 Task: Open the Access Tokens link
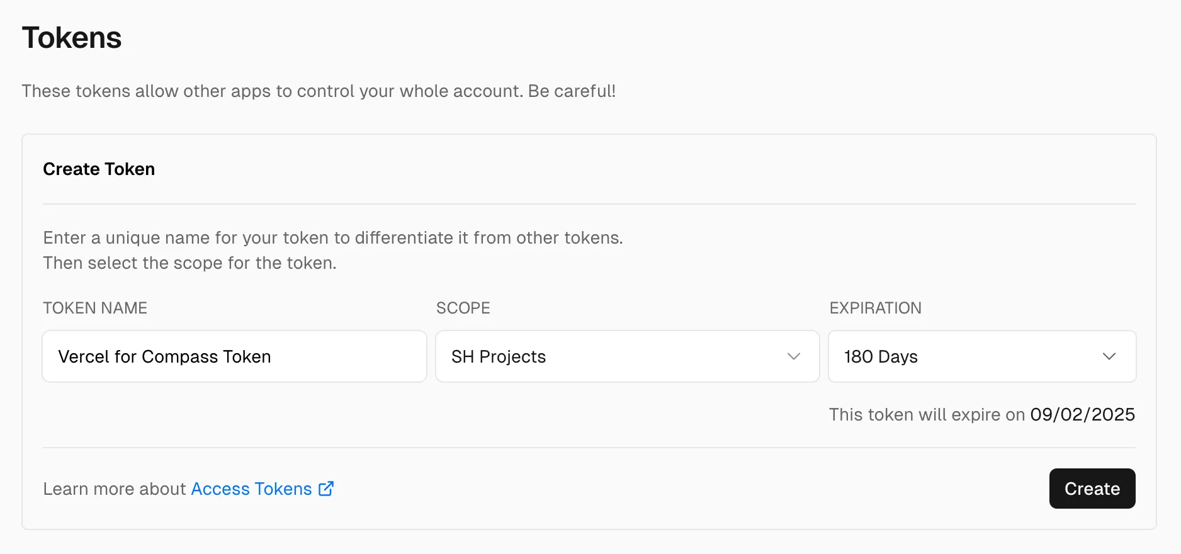[251, 489]
